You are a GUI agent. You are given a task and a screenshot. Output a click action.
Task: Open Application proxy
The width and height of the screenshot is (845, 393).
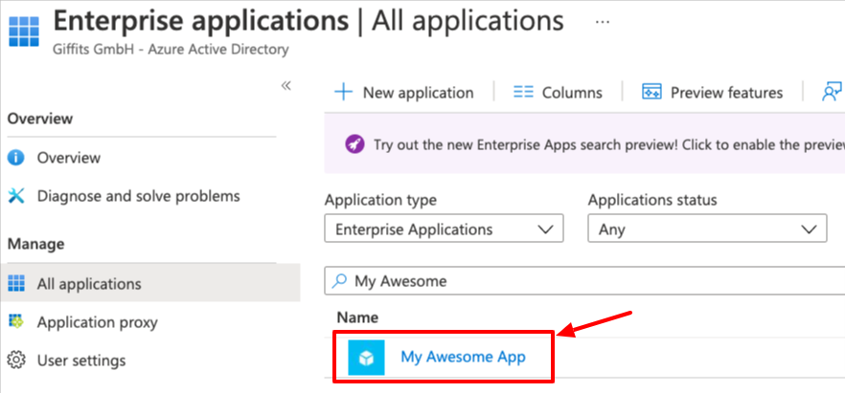[98, 322]
